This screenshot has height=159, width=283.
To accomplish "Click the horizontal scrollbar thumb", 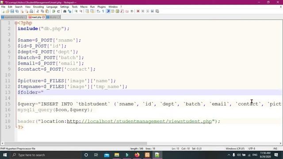I will pyautogui.click(x=76, y=143).
